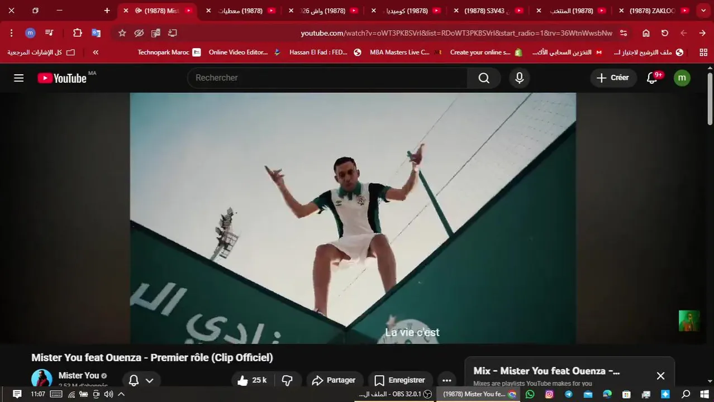Click the crossed-out eye icon in address bar
This screenshot has height=402, width=714.
tap(139, 33)
